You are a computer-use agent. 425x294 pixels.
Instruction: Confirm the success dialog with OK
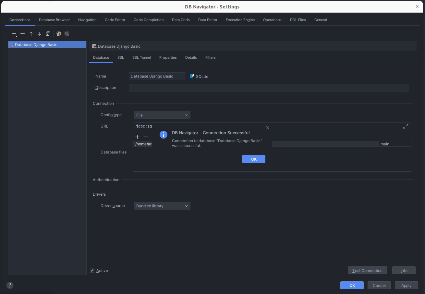coord(254,159)
